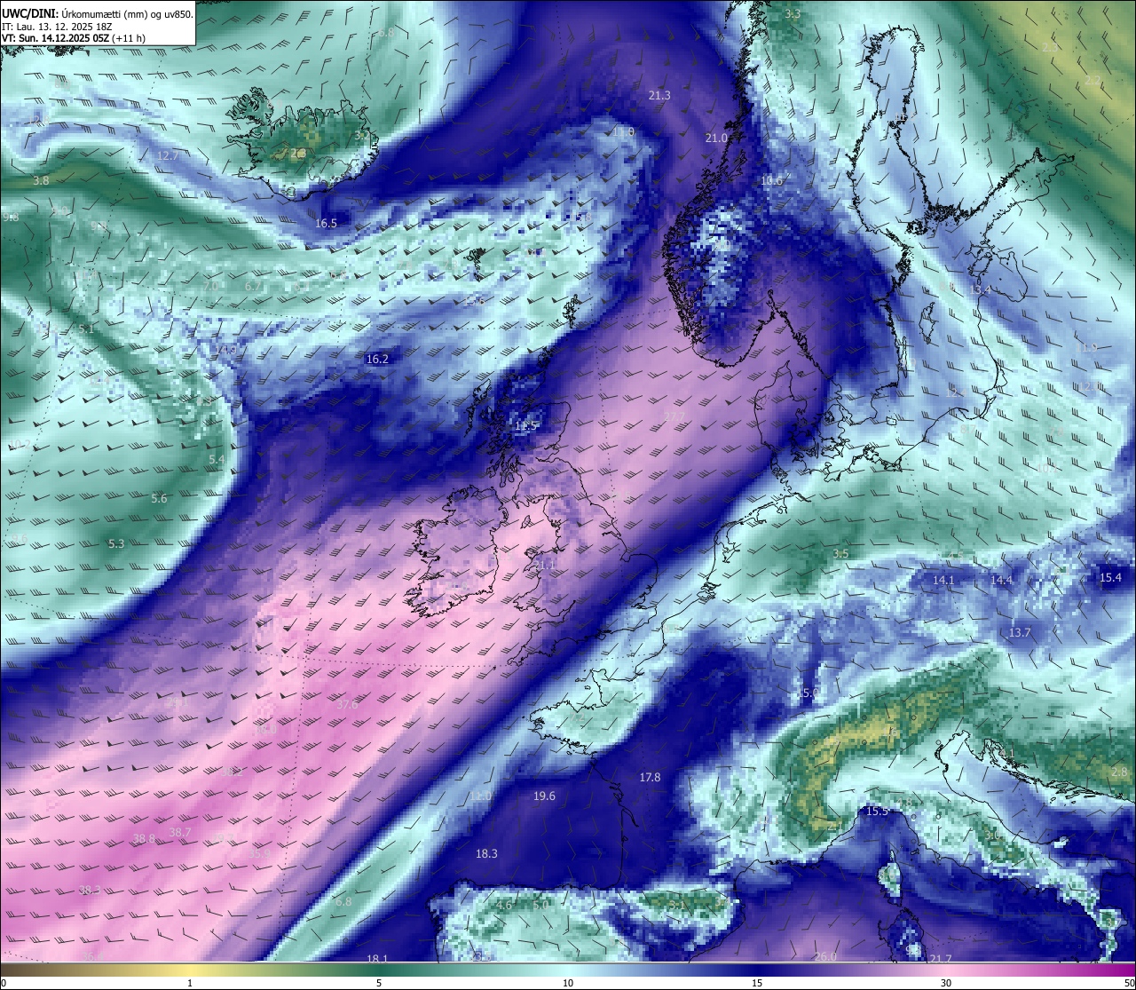Click the 1 label on the colour scale
The width and height of the screenshot is (1136, 990).
[190, 983]
